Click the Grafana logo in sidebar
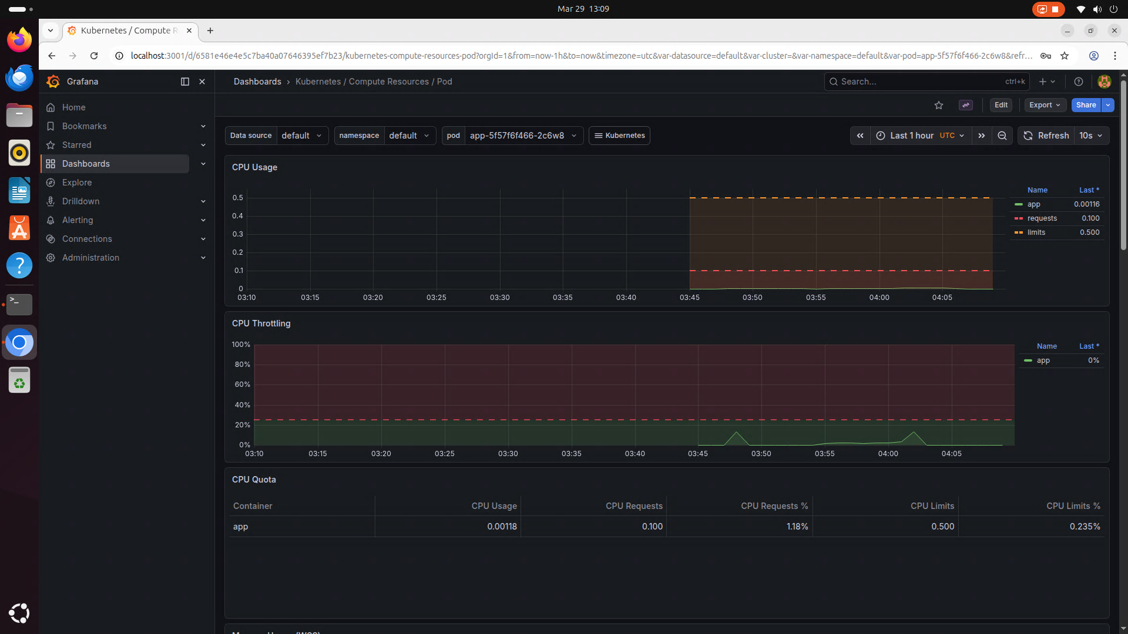This screenshot has height=634, width=1128. pyautogui.click(x=53, y=82)
